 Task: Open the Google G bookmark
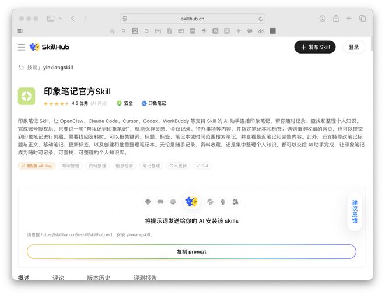146,31
